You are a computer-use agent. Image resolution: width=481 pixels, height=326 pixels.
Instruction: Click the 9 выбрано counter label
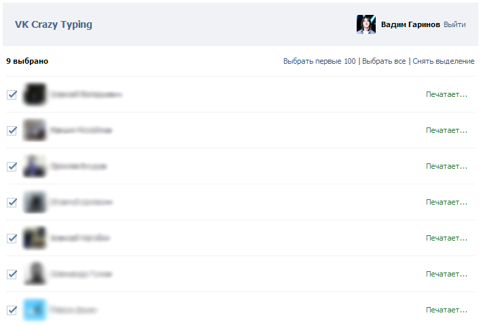tap(27, 61)
